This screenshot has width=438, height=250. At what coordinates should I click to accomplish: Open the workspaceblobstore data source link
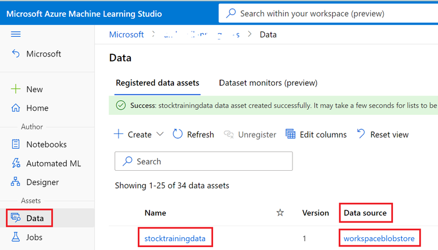[x=379, y=238]
